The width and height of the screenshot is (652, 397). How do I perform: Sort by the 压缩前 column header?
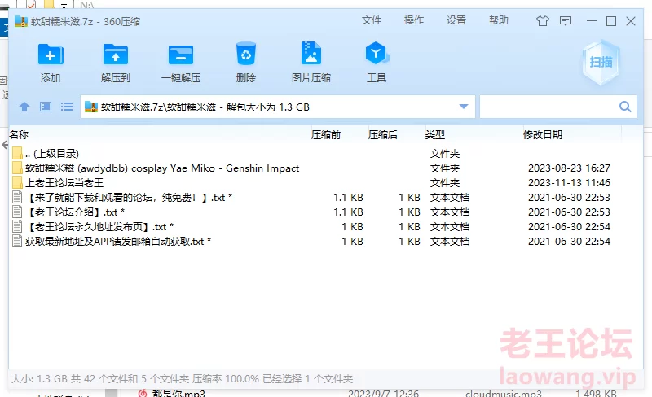click(325, 134)
